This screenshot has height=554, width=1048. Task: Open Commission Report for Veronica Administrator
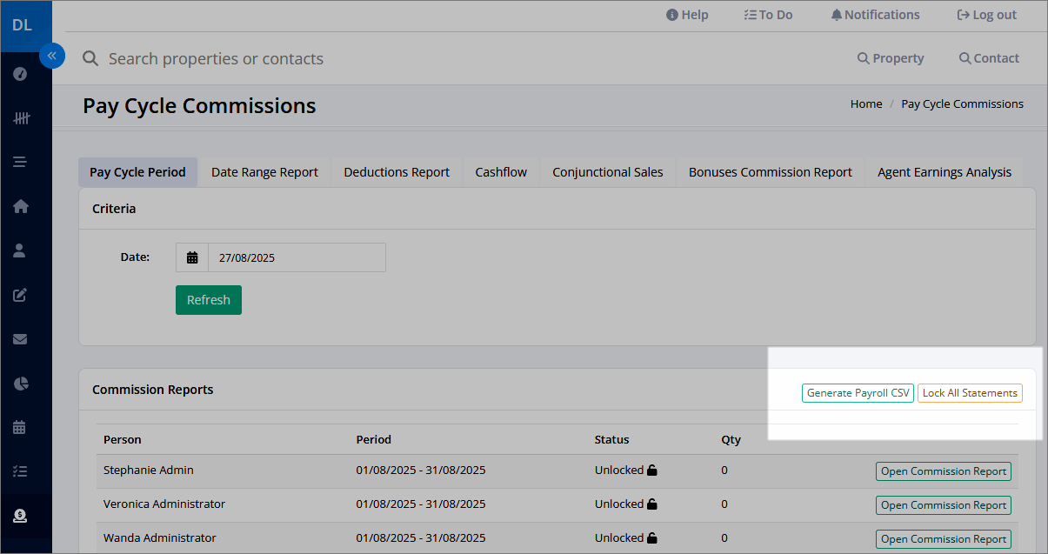[x=944, y=505]
